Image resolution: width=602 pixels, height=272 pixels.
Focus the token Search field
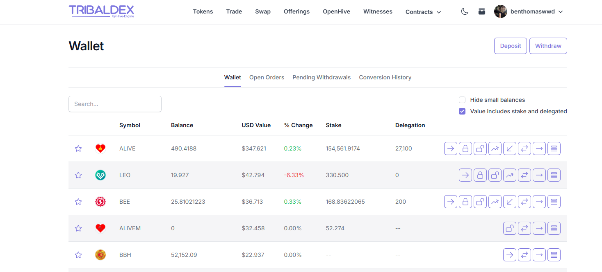[x=115, y=104]
